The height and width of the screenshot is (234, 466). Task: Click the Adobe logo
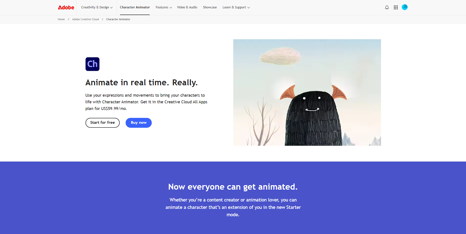click(66, 7)
